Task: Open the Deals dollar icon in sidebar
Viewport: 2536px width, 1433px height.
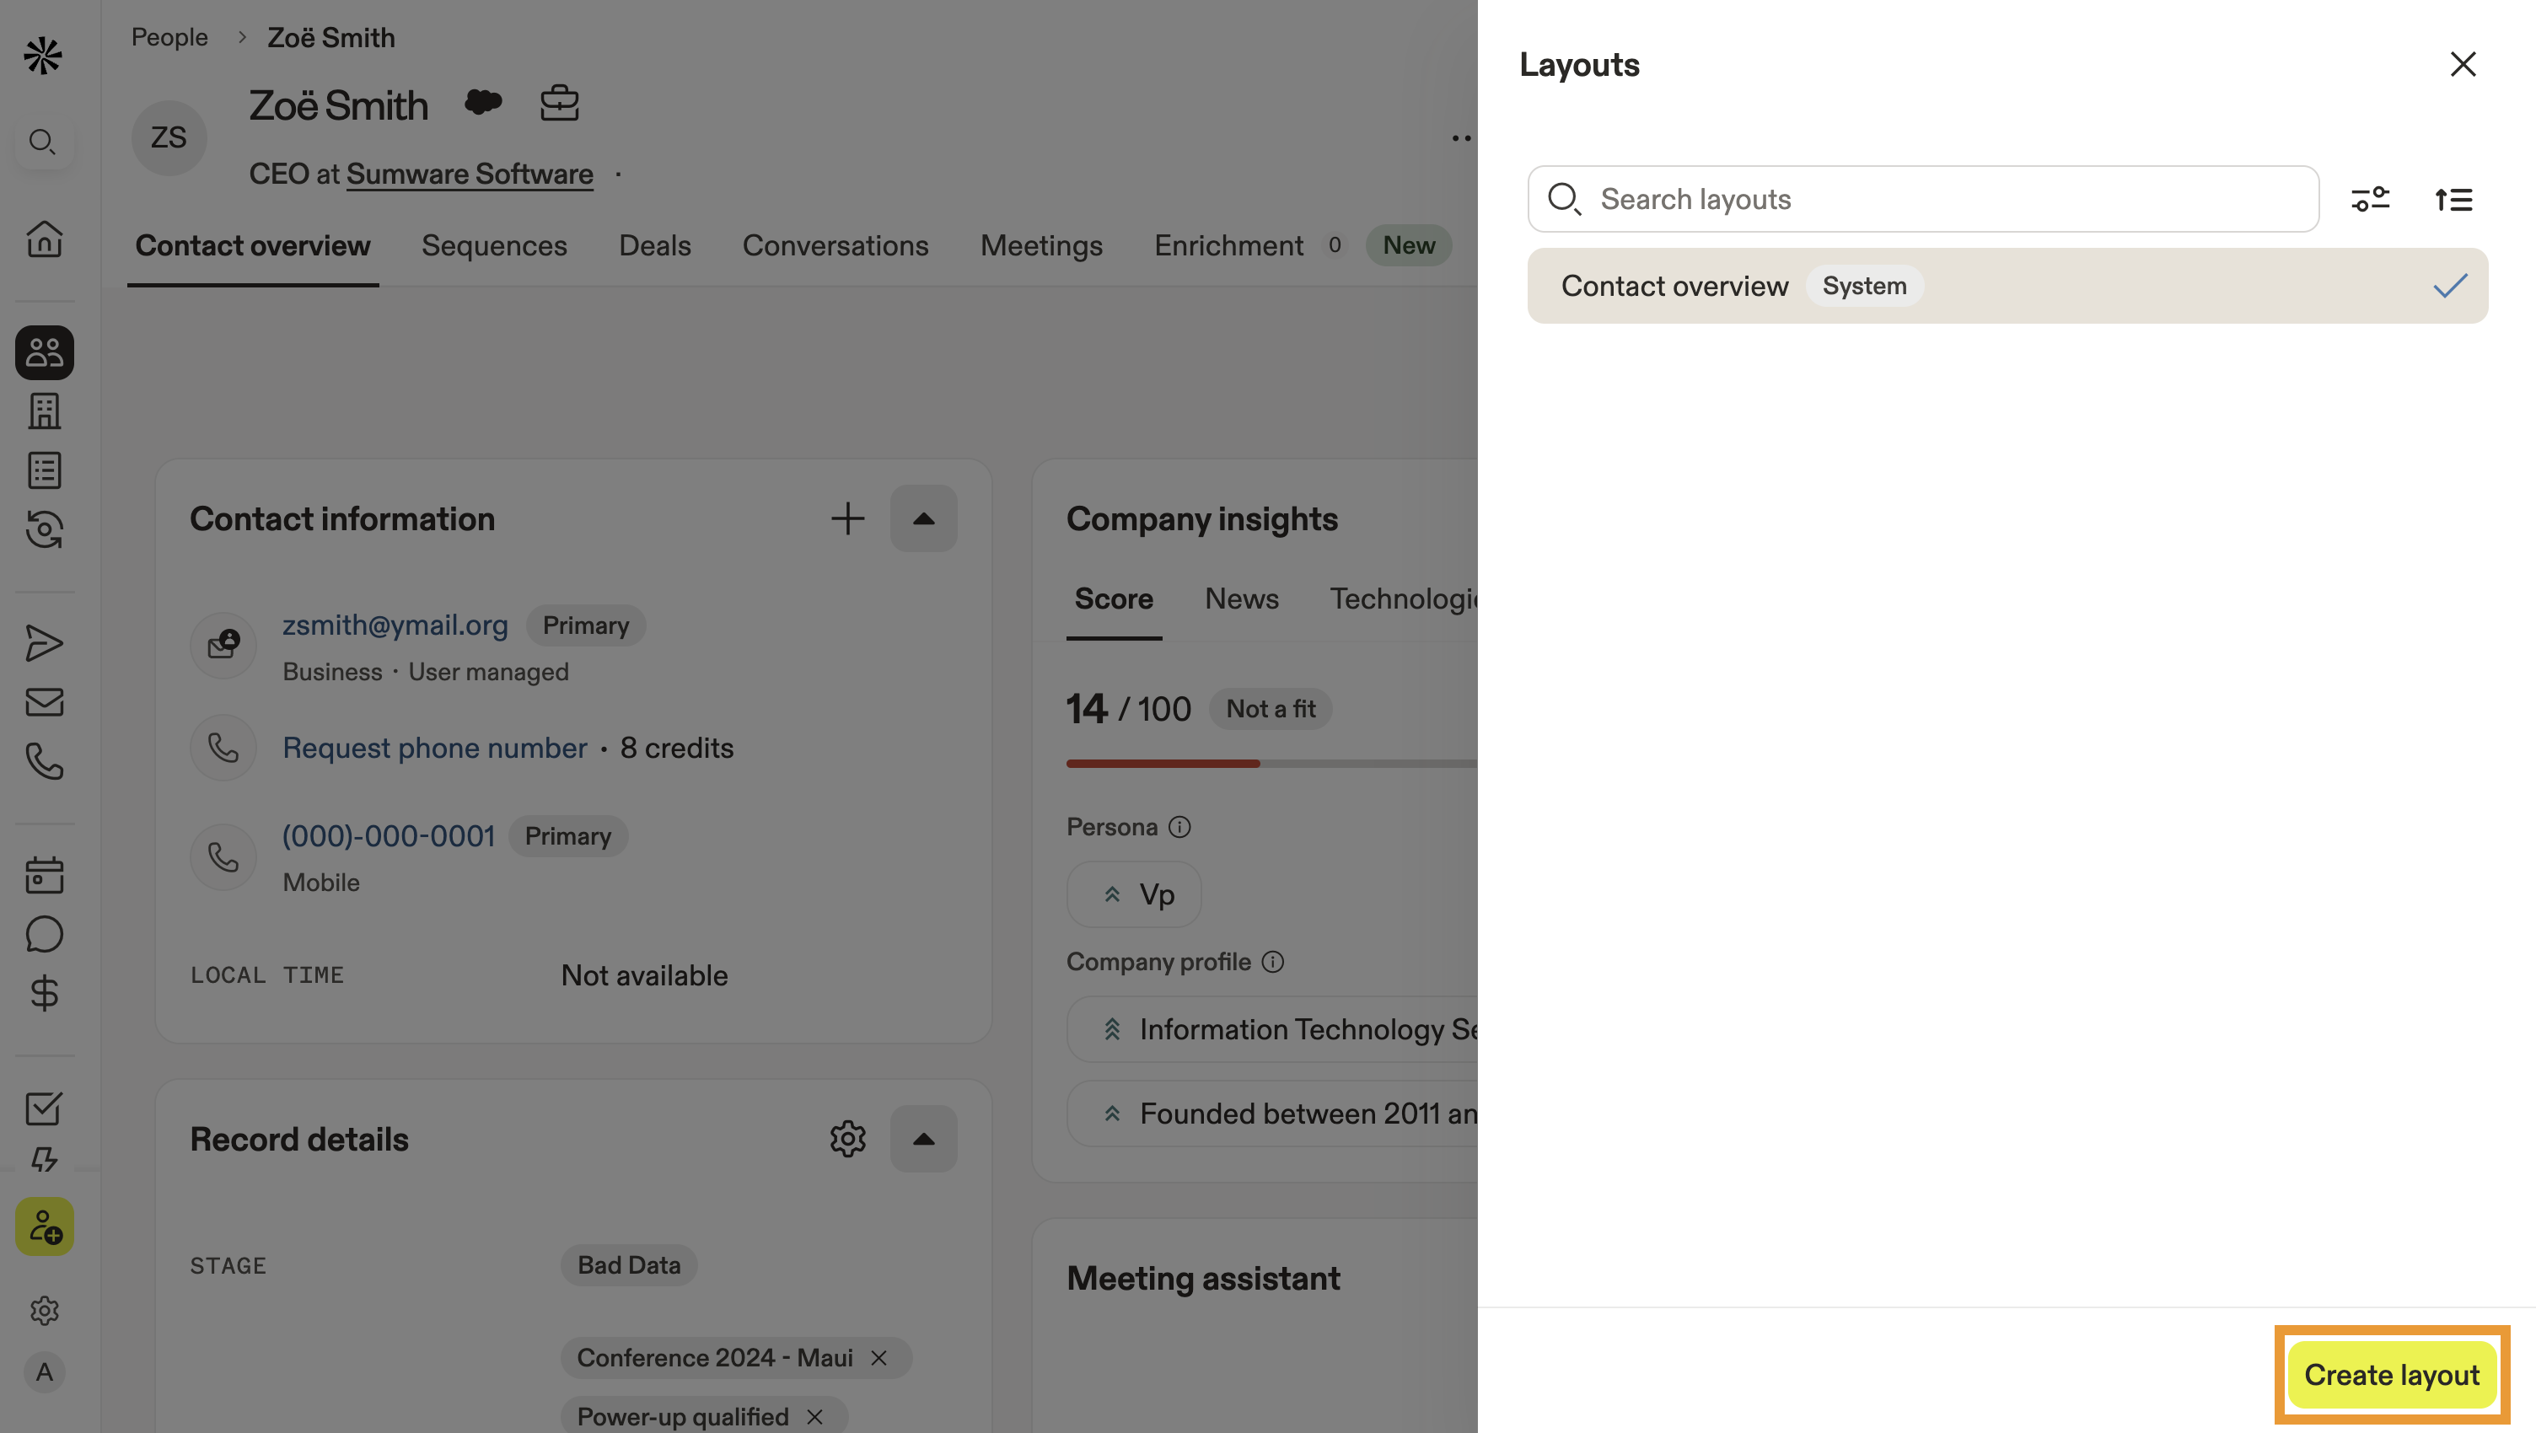Action: pyautogui.click(x=45, y=993)
